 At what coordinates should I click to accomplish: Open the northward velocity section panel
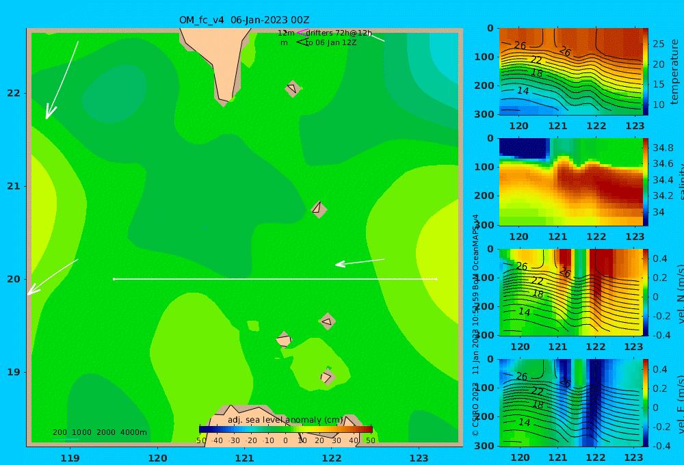570,292
